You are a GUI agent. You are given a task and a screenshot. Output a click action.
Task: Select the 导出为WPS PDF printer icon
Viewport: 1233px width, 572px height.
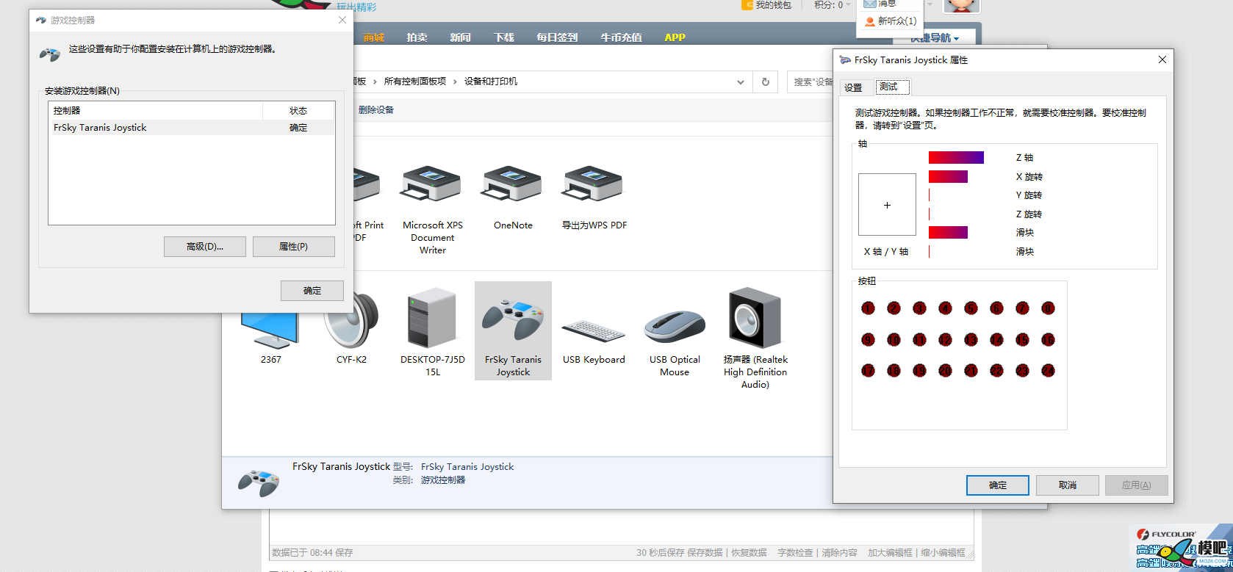593,184
